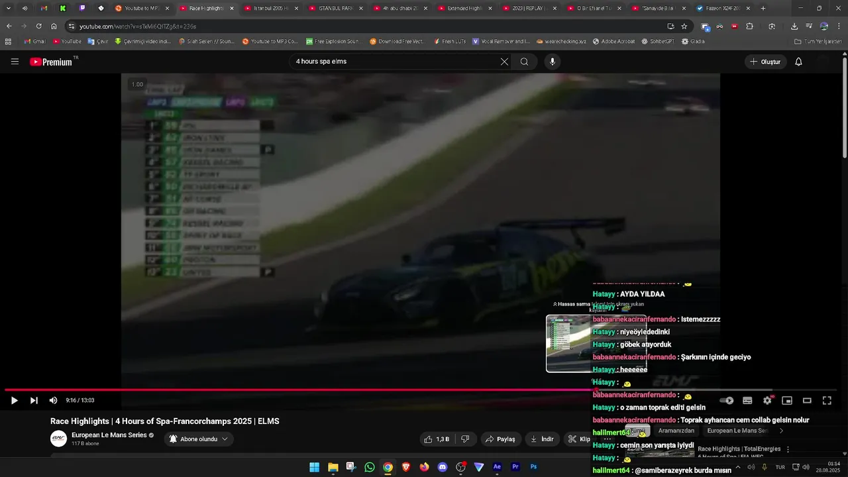Create a clip with Klip button
The image size is (848, 477).
point(579,439)
